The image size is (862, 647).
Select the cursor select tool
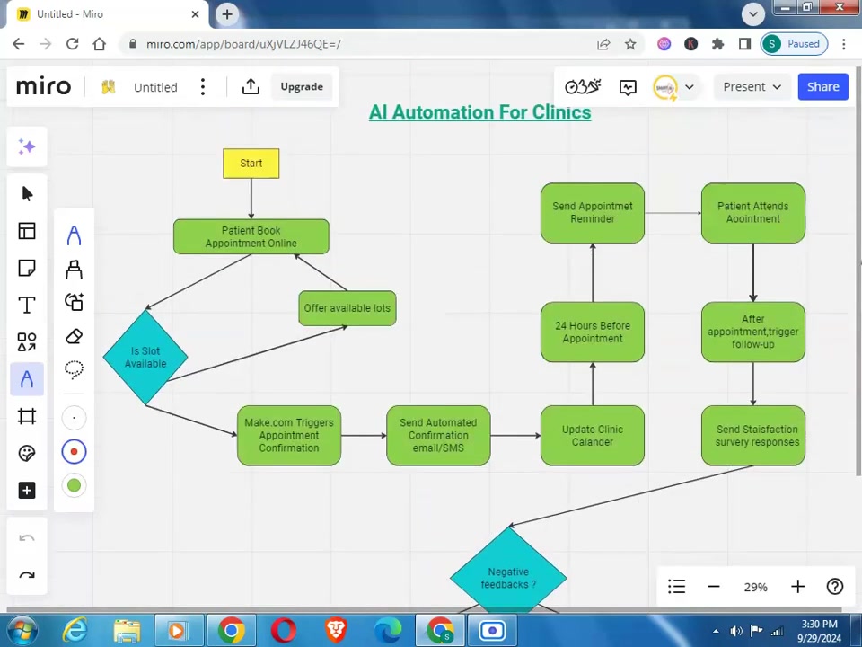(26, 194)
